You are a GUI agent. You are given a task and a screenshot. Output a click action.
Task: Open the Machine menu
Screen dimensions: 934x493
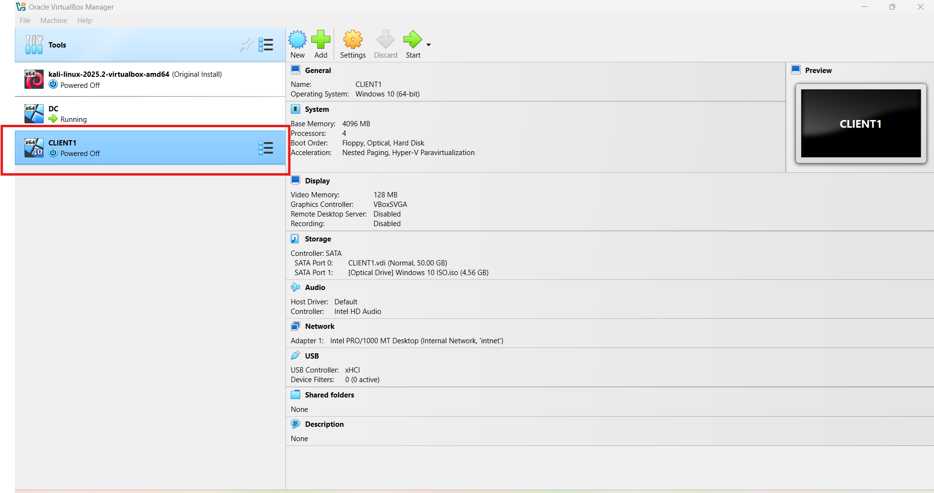(54, 21)
